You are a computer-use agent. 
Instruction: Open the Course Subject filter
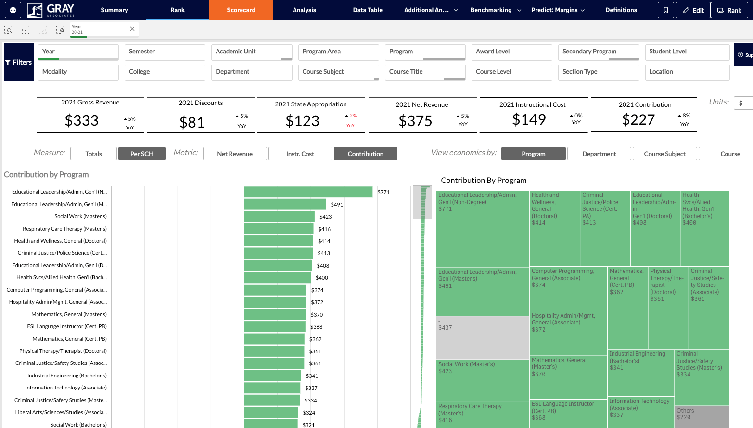point(339,72)
